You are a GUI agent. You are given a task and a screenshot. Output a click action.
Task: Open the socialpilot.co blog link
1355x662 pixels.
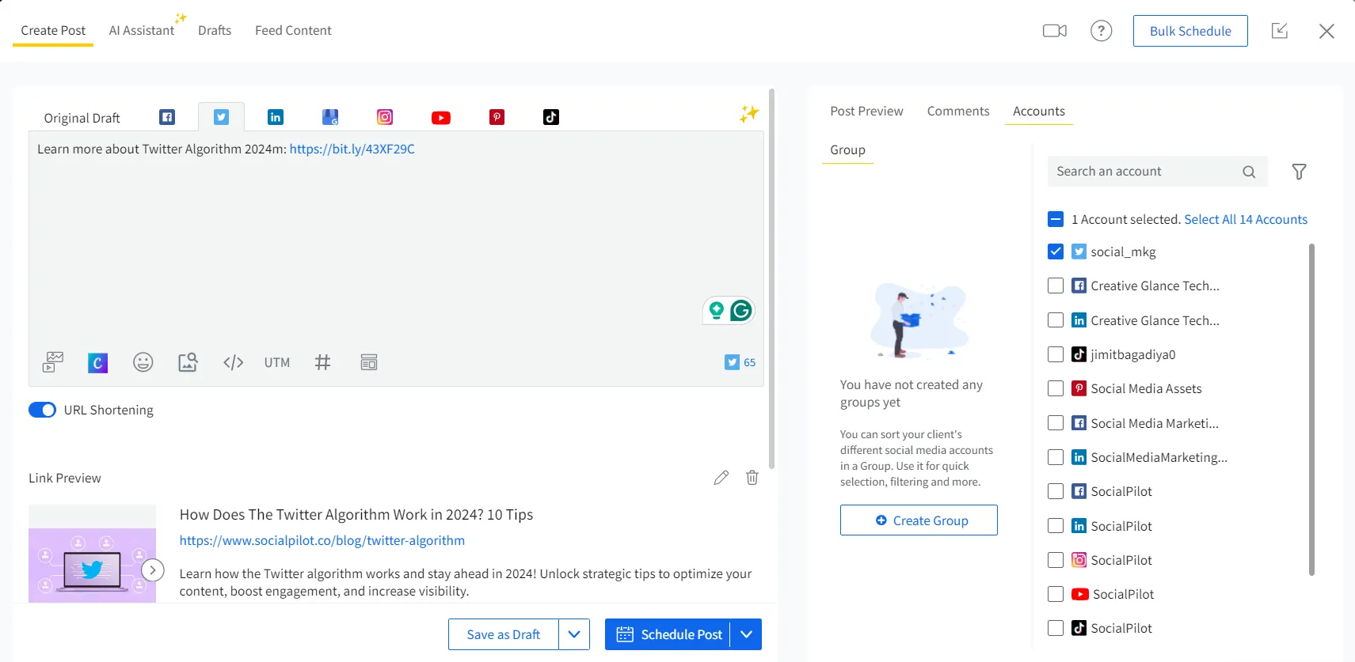point(322,540)
